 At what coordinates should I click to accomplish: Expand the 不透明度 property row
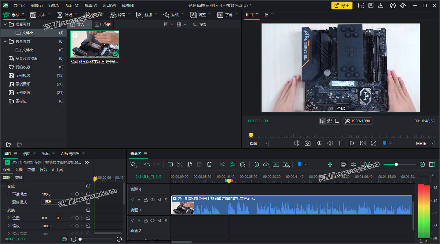[9, 194]
